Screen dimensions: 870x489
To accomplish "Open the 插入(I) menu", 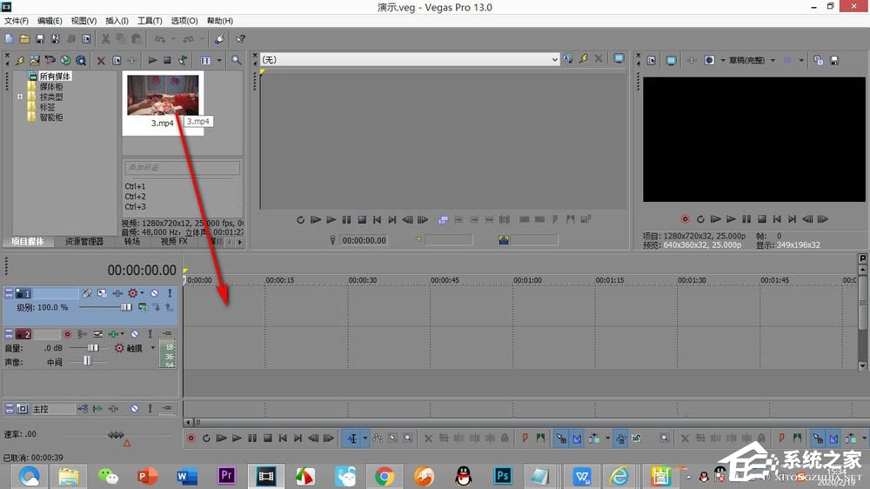I will pos(117,21).
